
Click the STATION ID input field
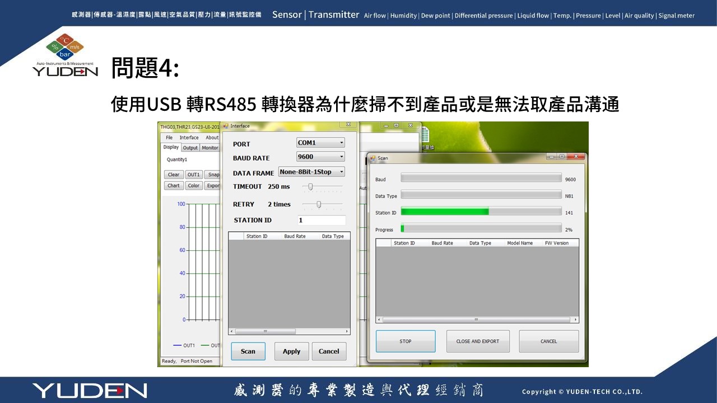[x=321, y=221]
